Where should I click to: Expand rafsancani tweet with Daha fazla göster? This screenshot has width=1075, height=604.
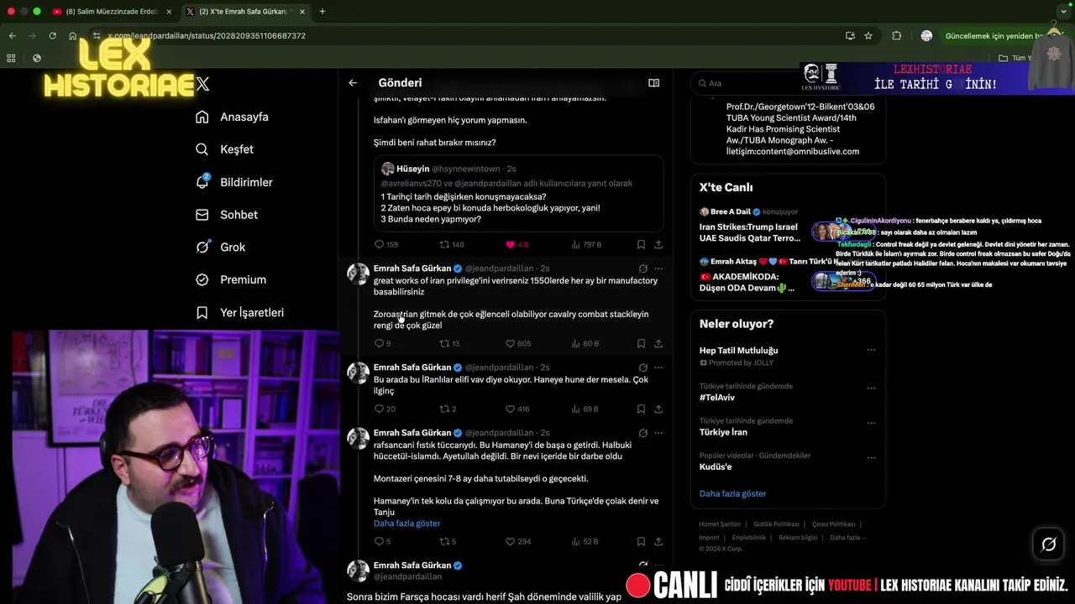[x=406, y=523]
